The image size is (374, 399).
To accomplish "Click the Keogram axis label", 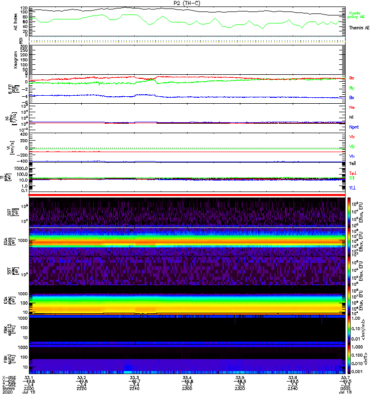I will [16, 59].
